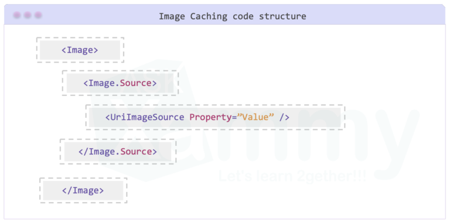Click the first pink window dot

pos(17,15)
